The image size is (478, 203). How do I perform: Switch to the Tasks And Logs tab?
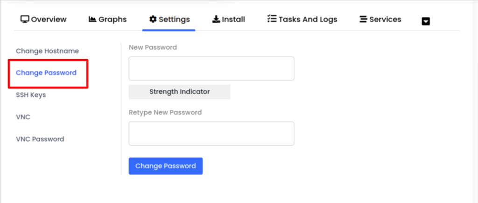point(308,20)
